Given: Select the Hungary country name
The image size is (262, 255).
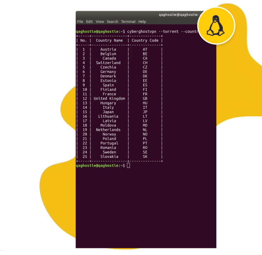Looking at the screenshot, I should click(x=108, y=103).
